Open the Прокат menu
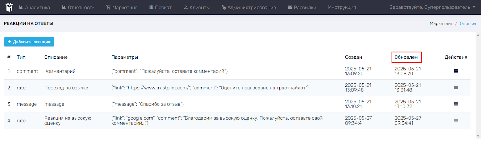Image resolution: width=481 pixels, height=142 pixels. (x=161, y=7)
